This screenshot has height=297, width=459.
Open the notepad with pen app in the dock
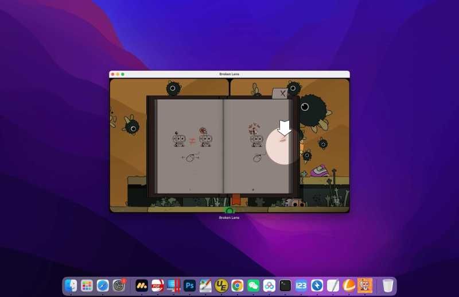point(333,286)
